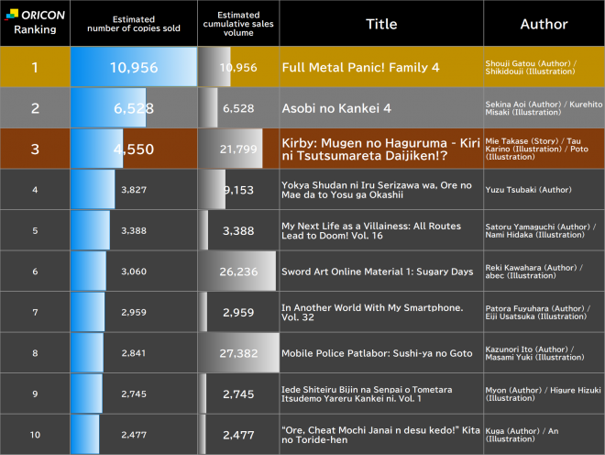This screenshot has width=605, height=455.
Task: Click the Ranking header label
Action: point(35,29)
